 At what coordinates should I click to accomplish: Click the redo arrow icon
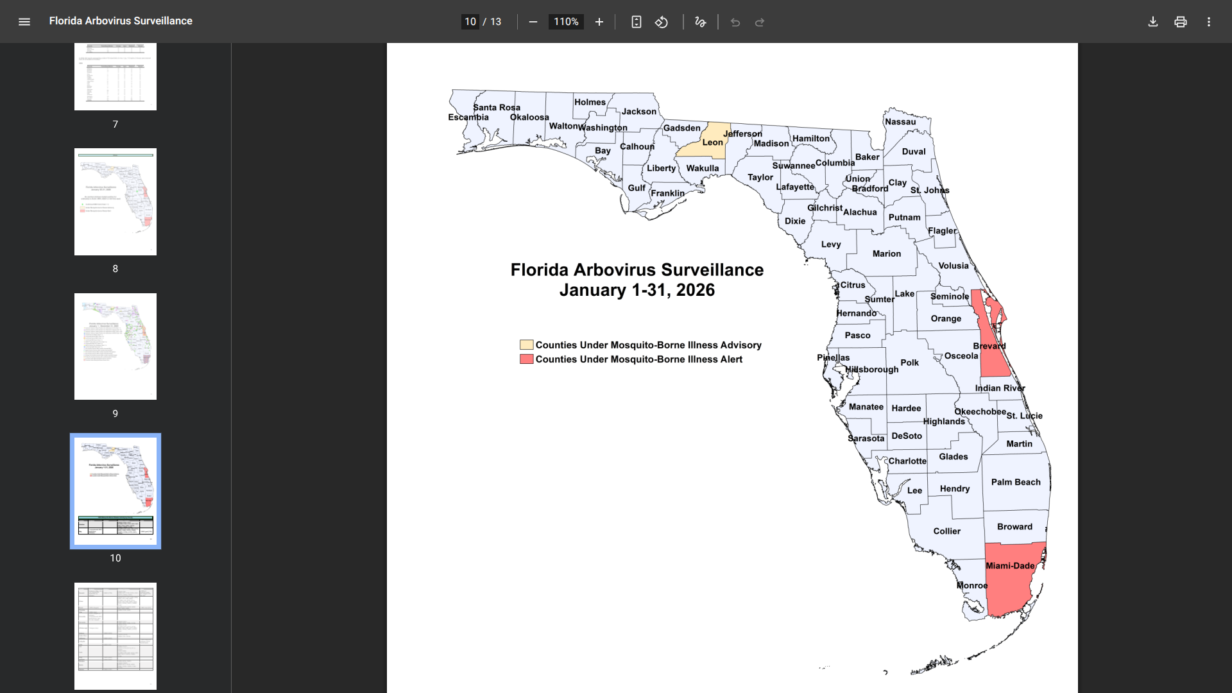[x=760, y=22]
